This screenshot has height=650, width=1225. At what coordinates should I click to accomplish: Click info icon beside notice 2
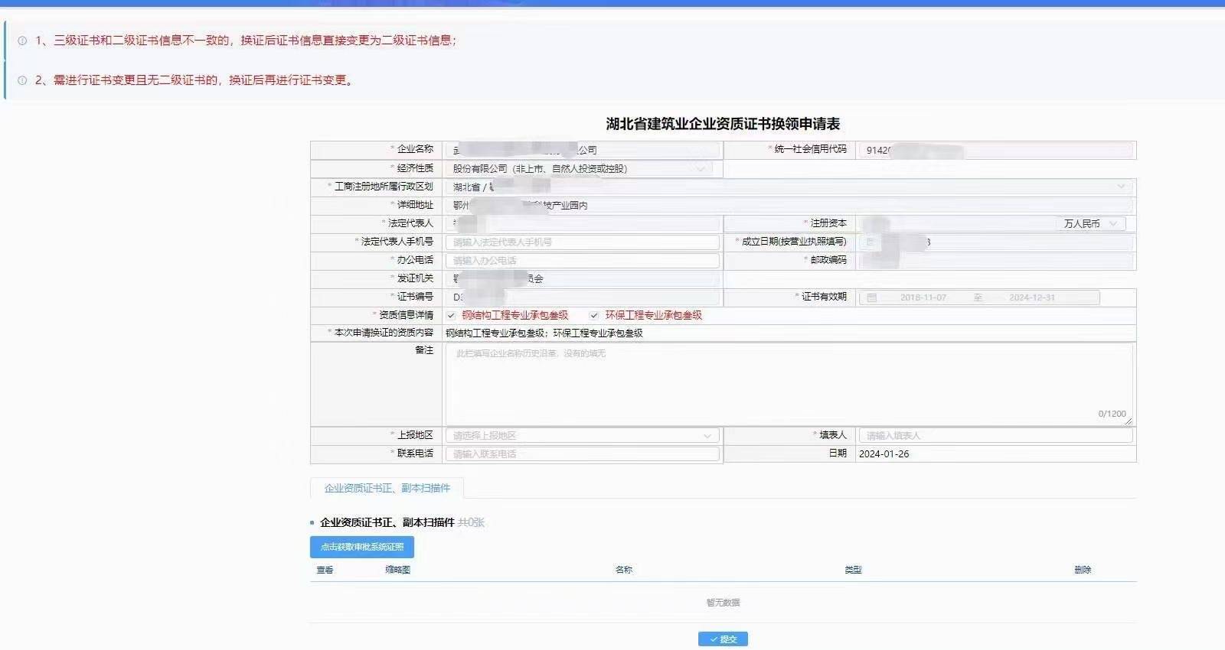pos(22,80)
